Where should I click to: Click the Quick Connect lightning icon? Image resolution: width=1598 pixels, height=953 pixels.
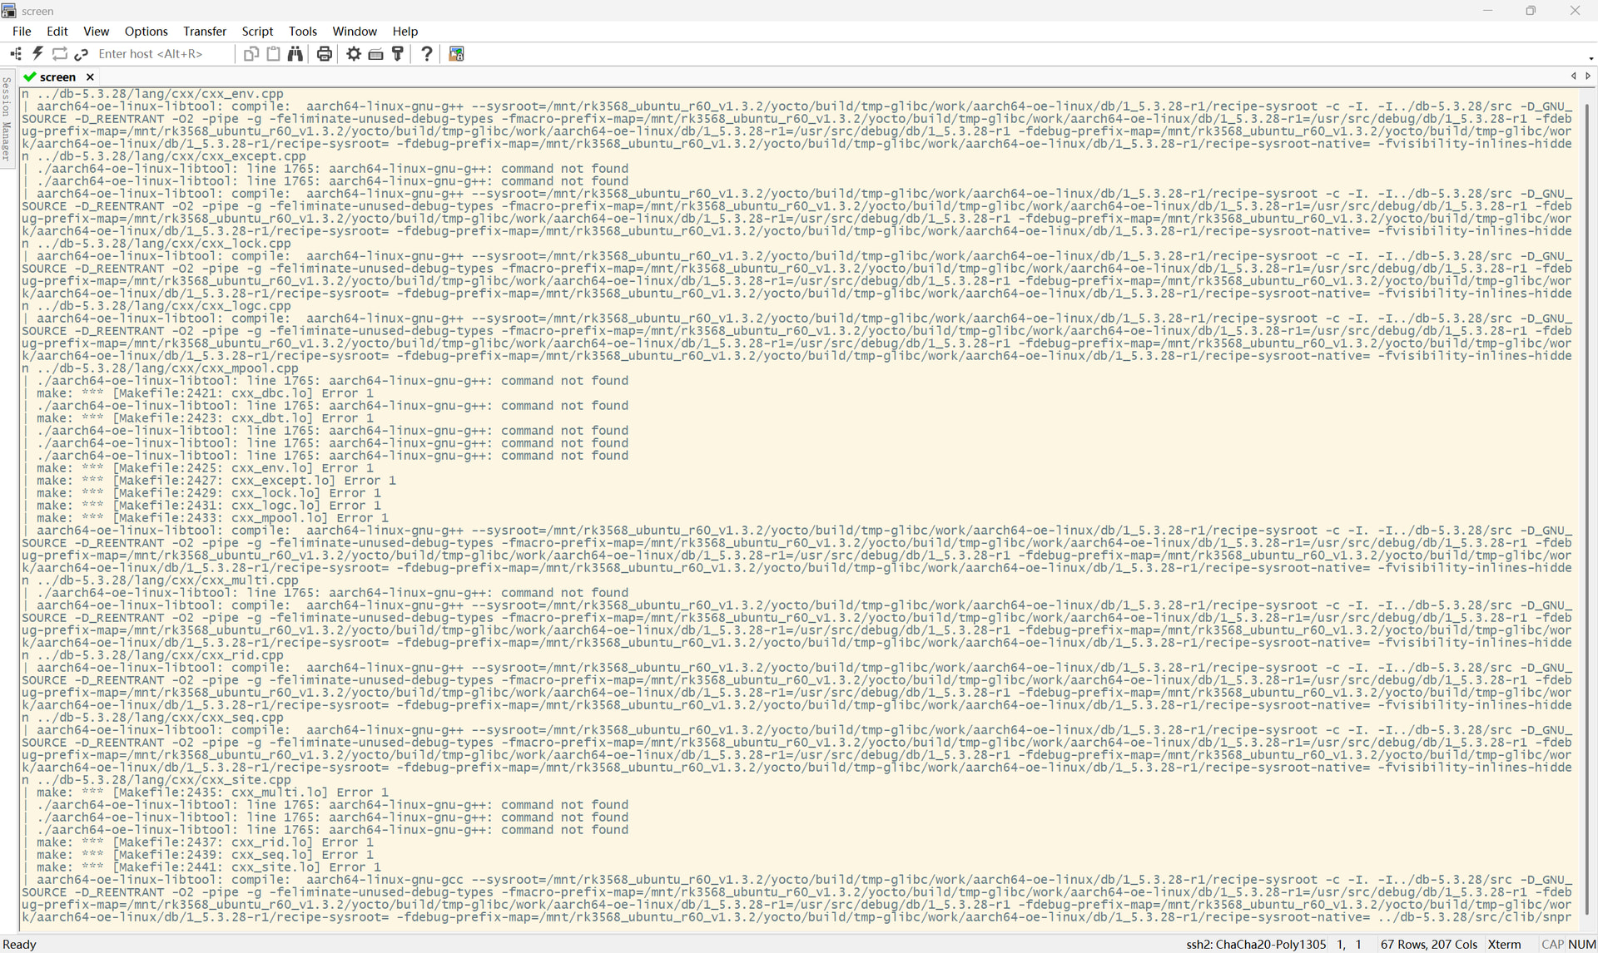point(37,54)
